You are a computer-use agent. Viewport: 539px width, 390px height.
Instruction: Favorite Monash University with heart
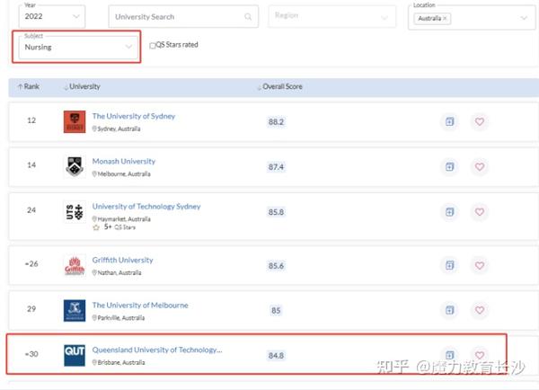click(480, 167)
